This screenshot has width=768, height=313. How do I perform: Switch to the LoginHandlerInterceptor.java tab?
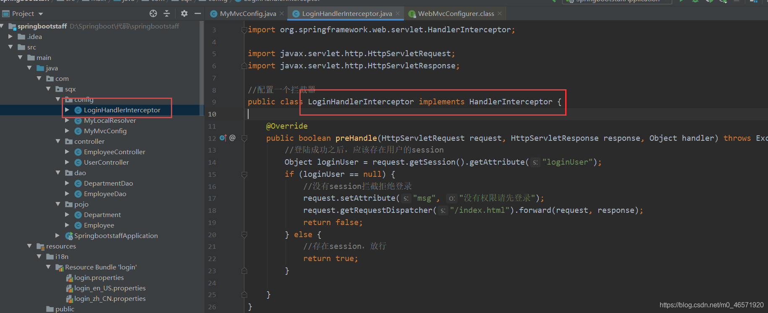(x=347, y=14)
